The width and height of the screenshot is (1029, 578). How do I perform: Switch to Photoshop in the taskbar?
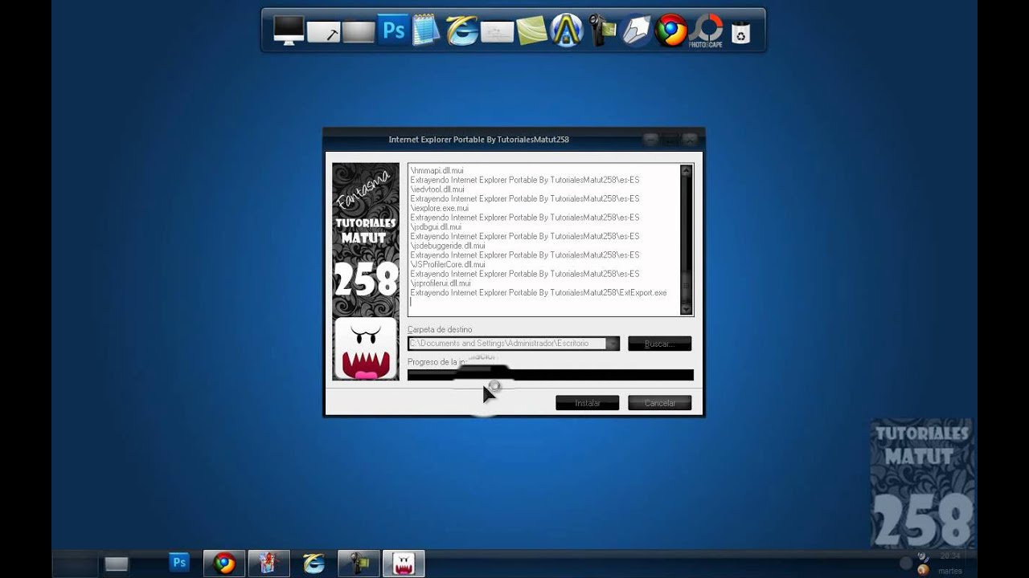(179, 563)
